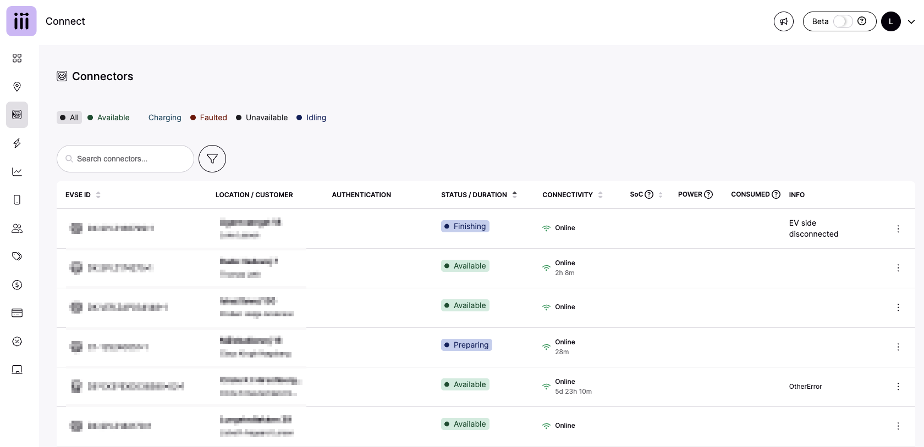Open the analytics chart icon in sidebar
This screenshot has width=924, height=447.
[17, 172]
